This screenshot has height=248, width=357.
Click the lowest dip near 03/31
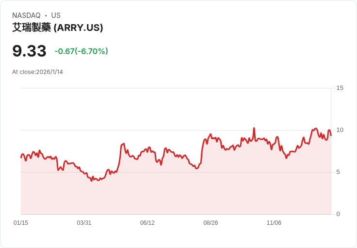[x=92, y=181]
